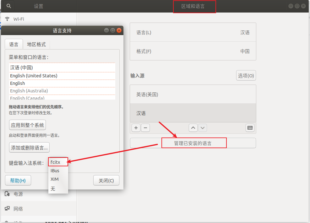310x223 pixels.
Task: Choose XIM in the input method dropdown
Action: [x=58, y=179]
